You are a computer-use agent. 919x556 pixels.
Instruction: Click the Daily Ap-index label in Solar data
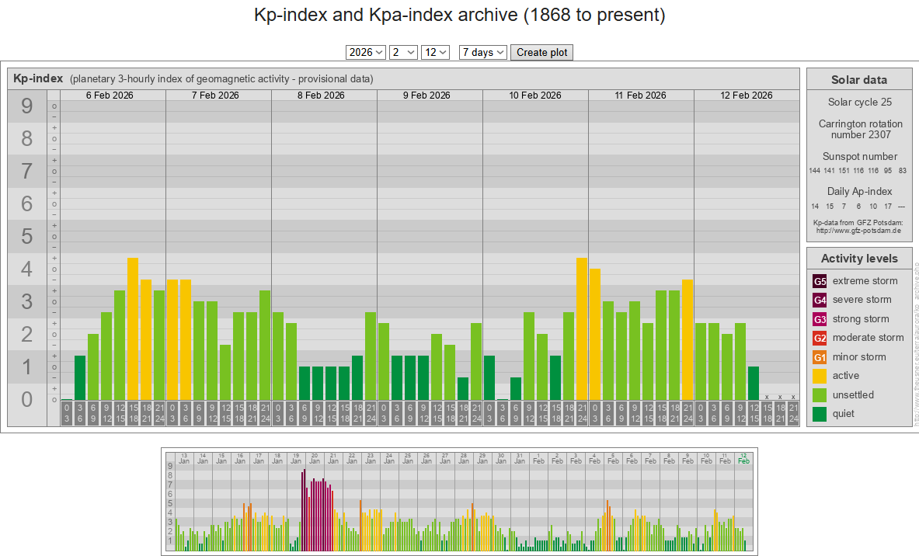click(859, 191)
